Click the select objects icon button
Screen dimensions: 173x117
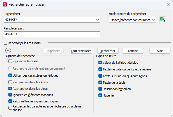(x=162, y=19)
